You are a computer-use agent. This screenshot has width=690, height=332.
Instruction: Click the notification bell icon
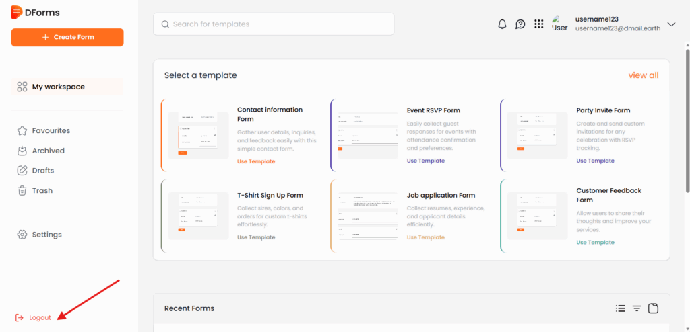coord(502,24)
